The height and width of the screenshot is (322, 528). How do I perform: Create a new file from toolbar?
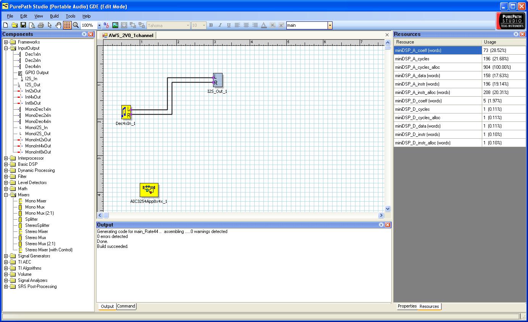[x=5, y=25]
